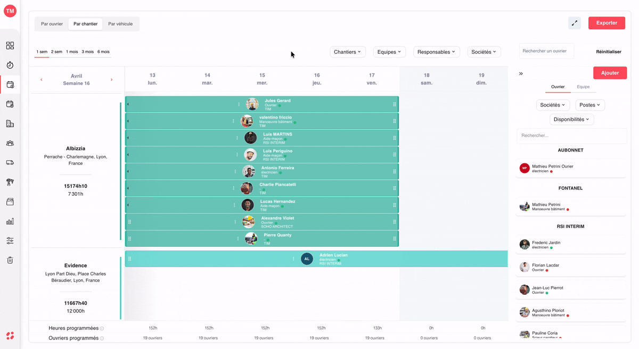Open the bar chart statistics icon
Image resolution: width=639 pixels, height=349 pixels.
point(10,221)
